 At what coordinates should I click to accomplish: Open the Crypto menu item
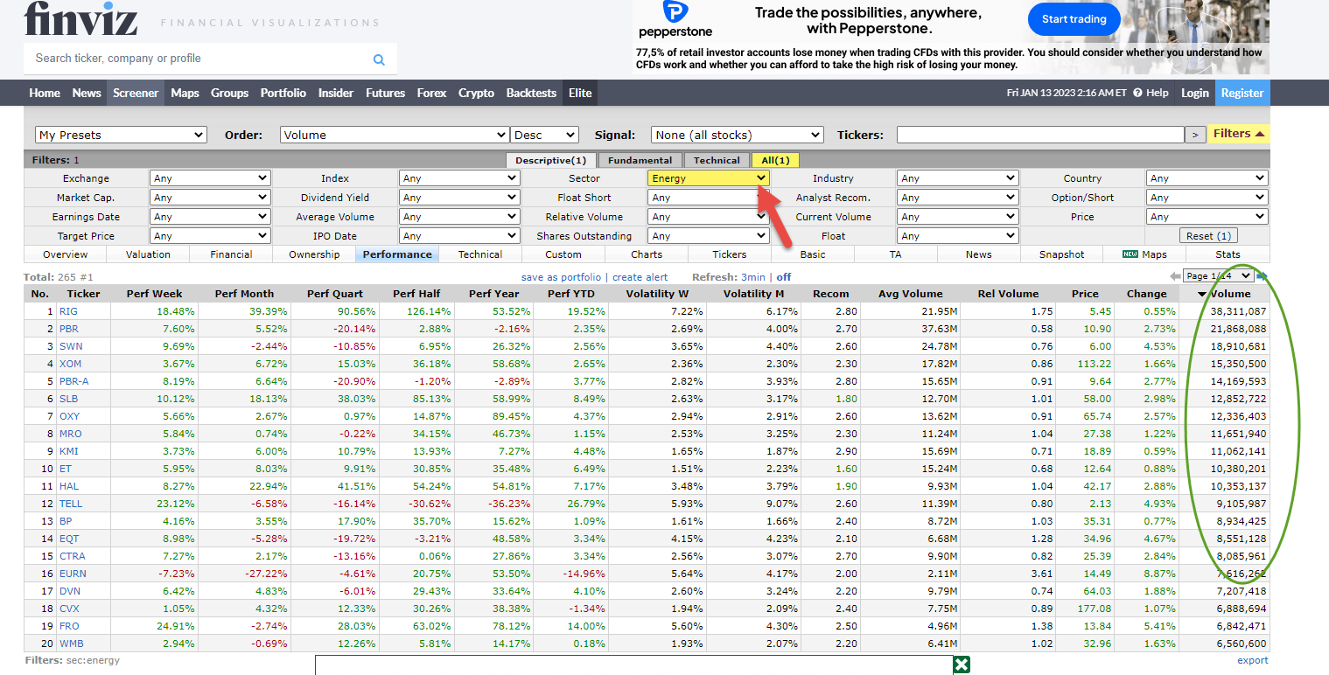[476, 93]
